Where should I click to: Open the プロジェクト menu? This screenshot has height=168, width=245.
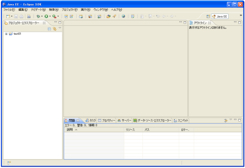coord(69,9)
